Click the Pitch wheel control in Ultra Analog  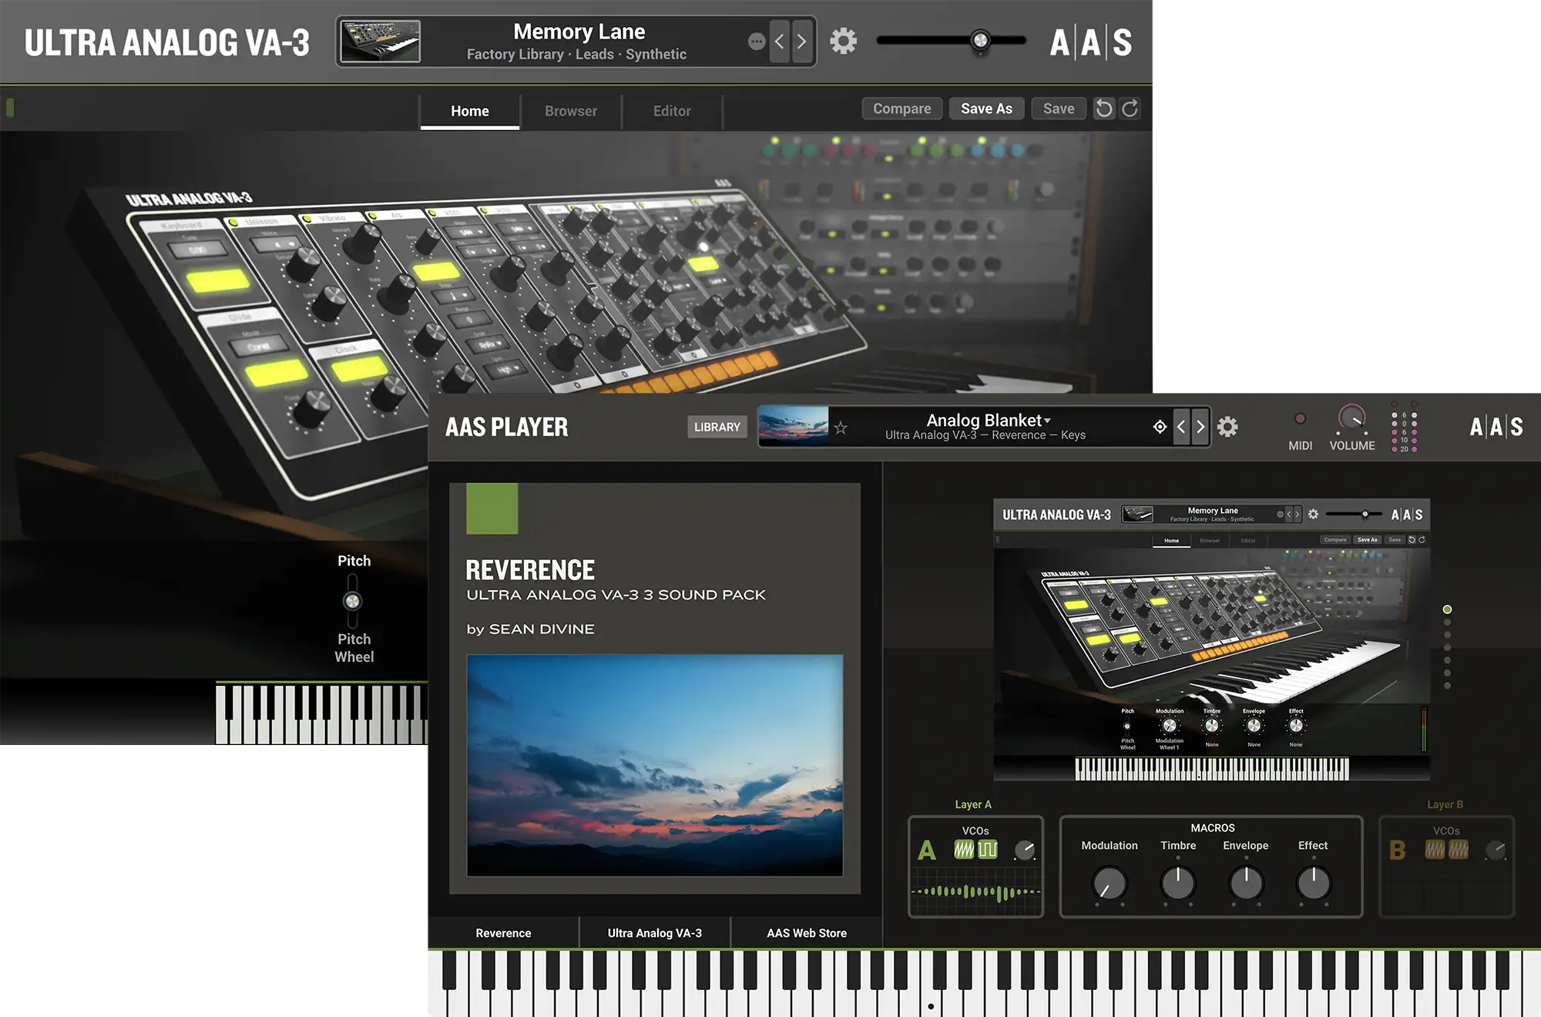click(x=352, y=601)
